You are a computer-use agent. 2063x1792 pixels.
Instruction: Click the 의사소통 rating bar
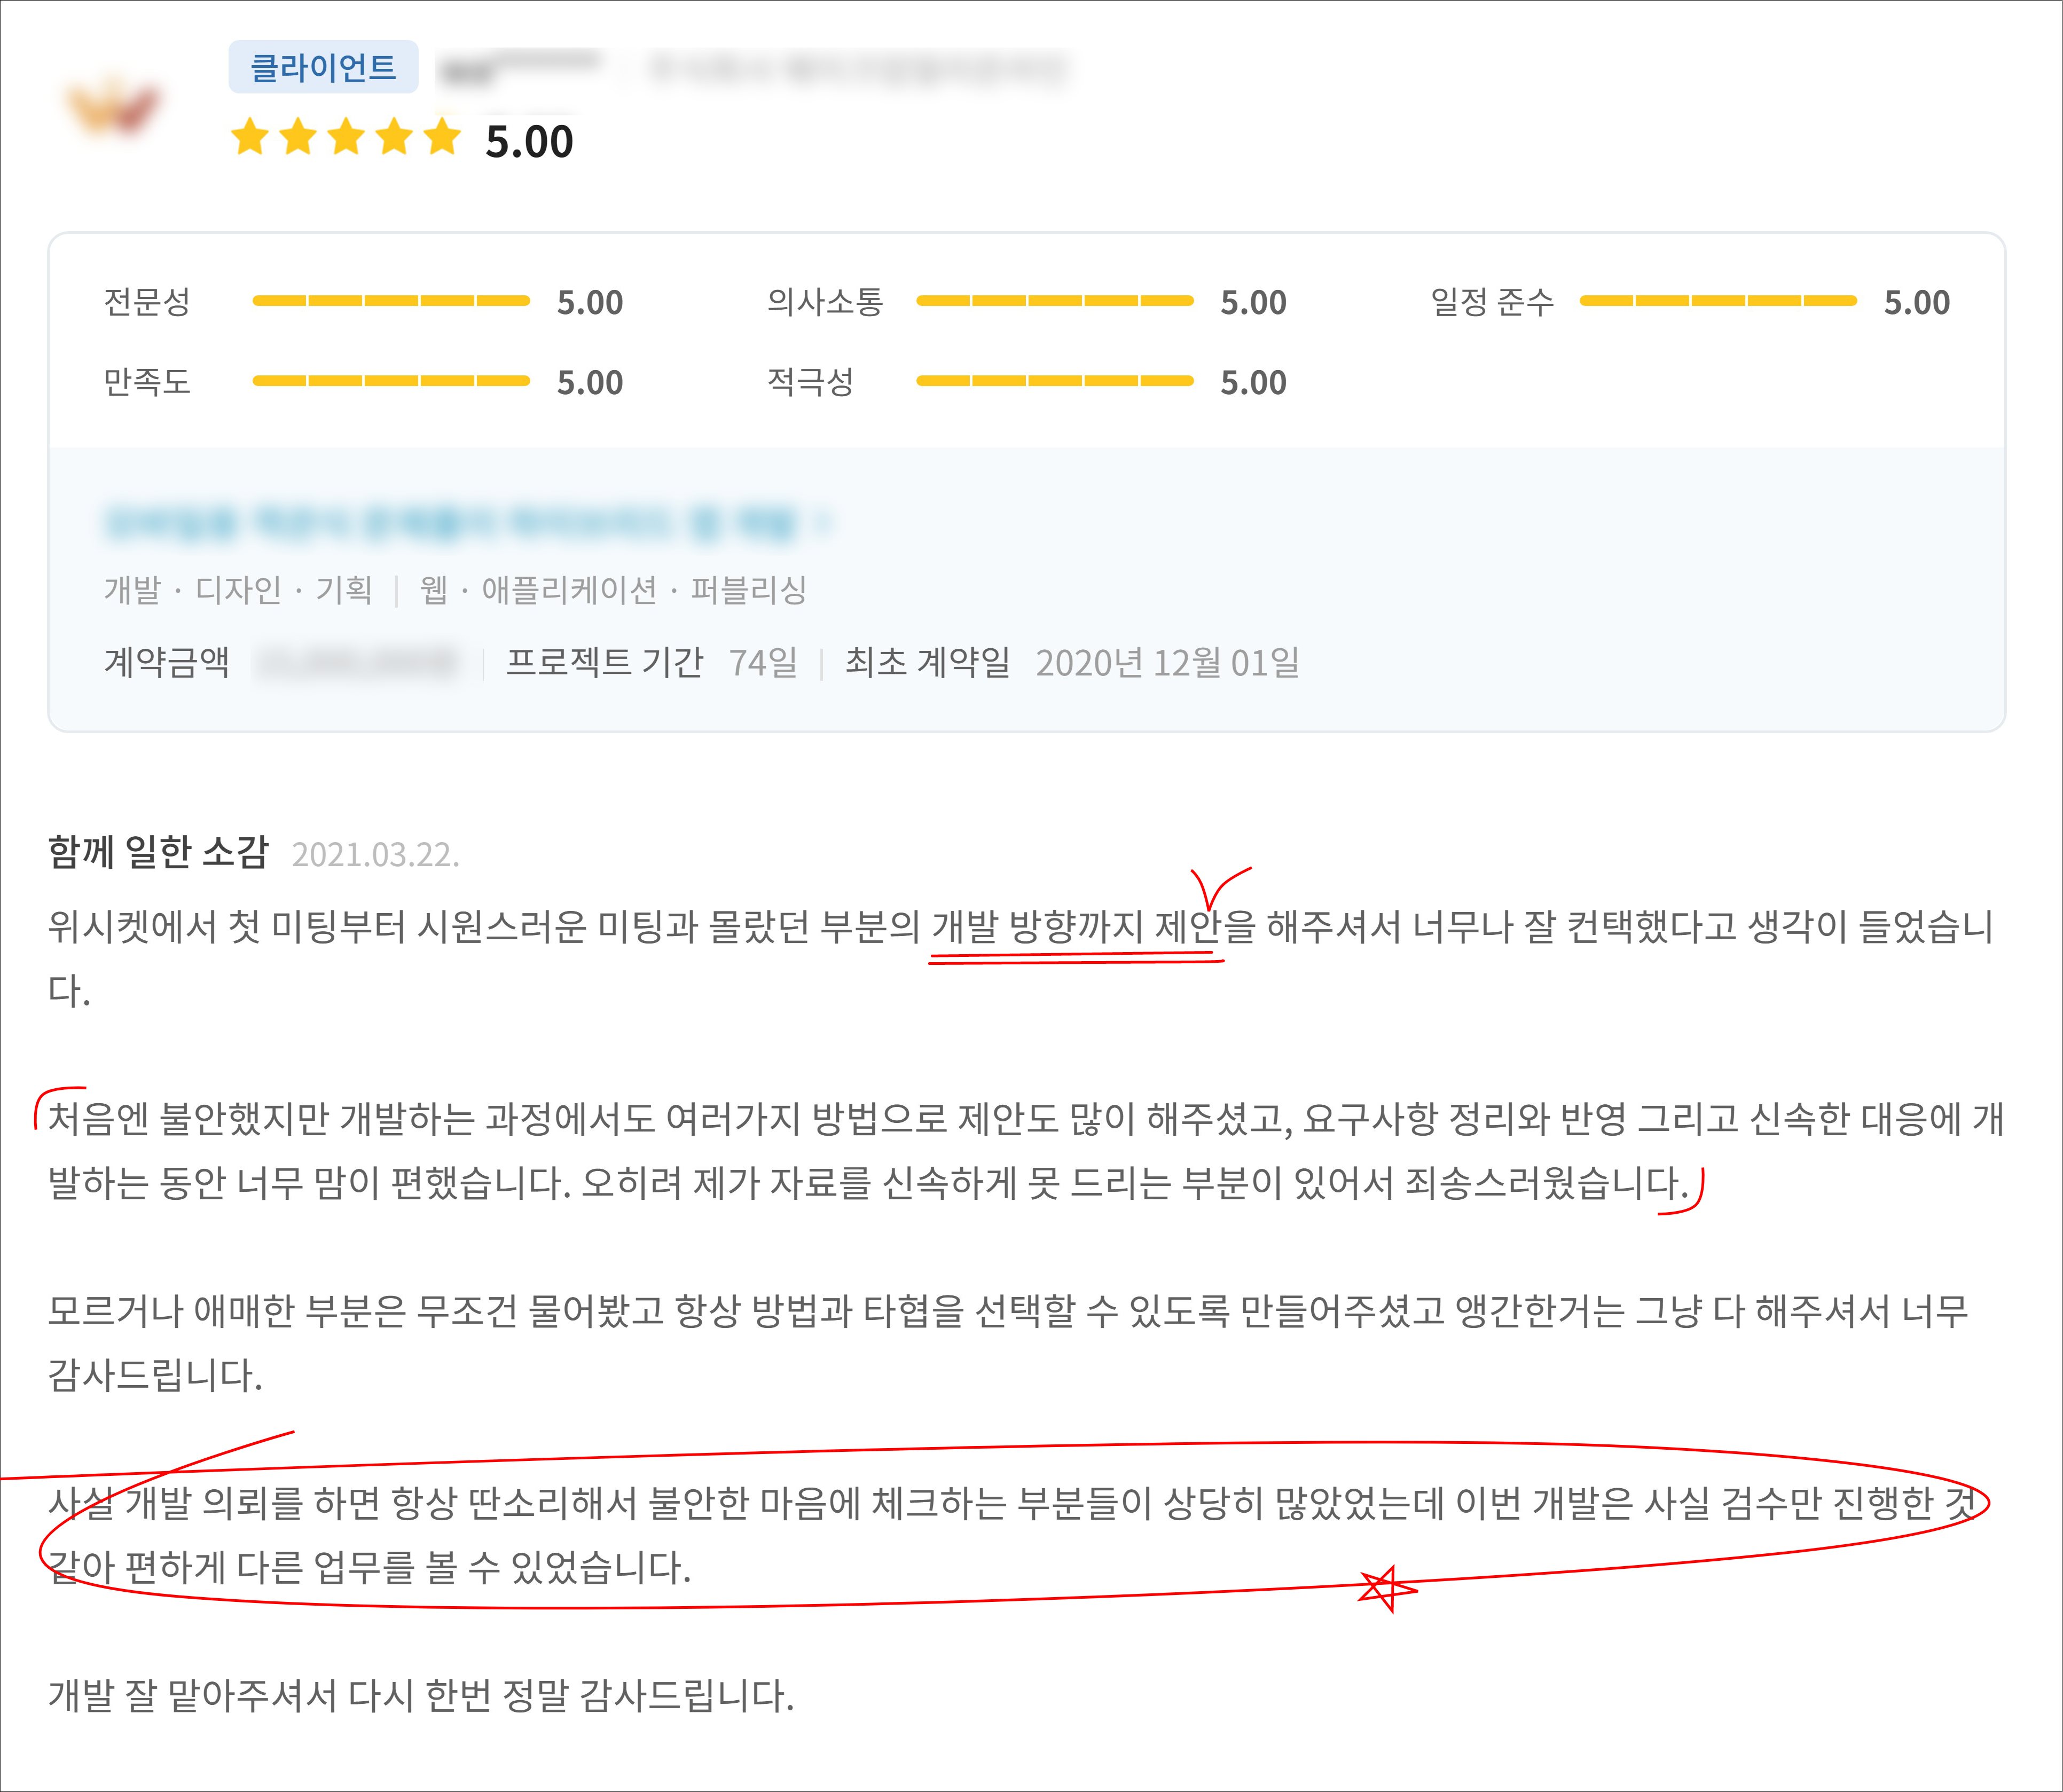(x=1054, y=301)
